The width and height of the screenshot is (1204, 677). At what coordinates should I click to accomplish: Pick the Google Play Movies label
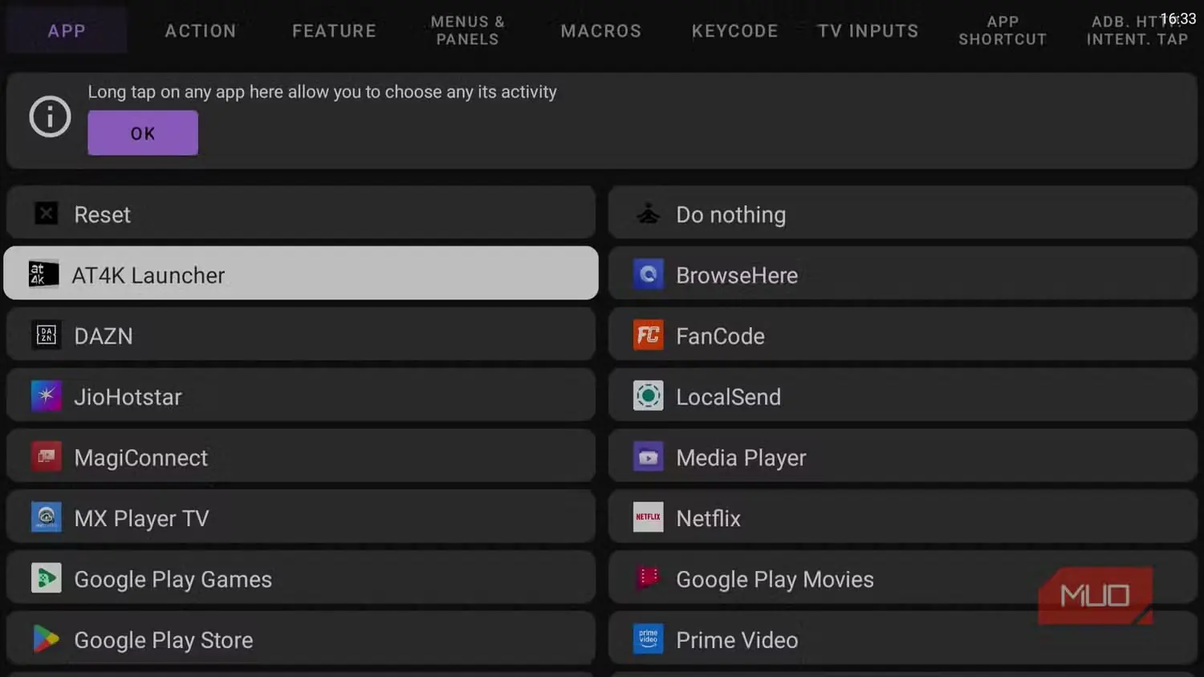coord(775,580)
